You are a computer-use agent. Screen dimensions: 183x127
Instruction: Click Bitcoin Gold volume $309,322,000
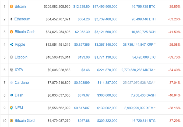107,121
